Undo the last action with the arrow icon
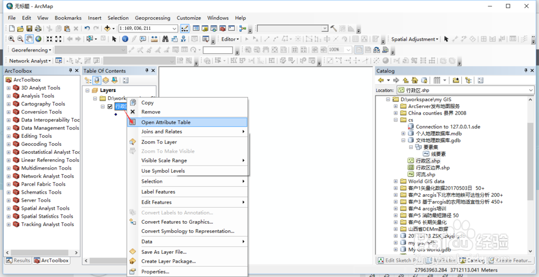539x277 pixels. [x=87, y=29]
